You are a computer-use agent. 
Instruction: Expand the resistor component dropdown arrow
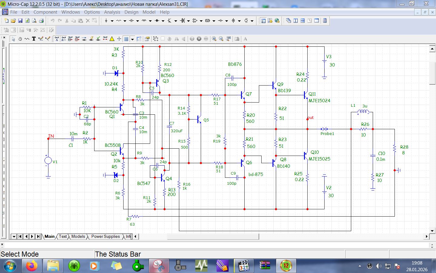point(125,21)
